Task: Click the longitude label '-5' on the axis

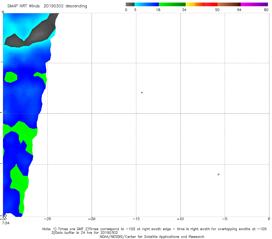Action: click(x=225, y=219)
